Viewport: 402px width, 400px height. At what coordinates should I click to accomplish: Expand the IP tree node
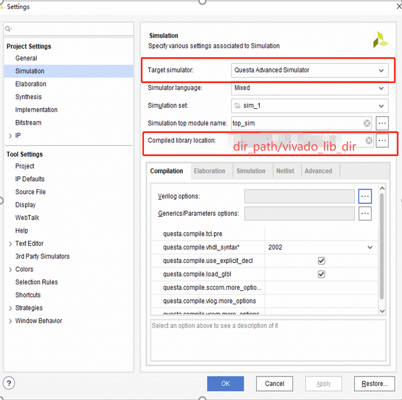10,136
